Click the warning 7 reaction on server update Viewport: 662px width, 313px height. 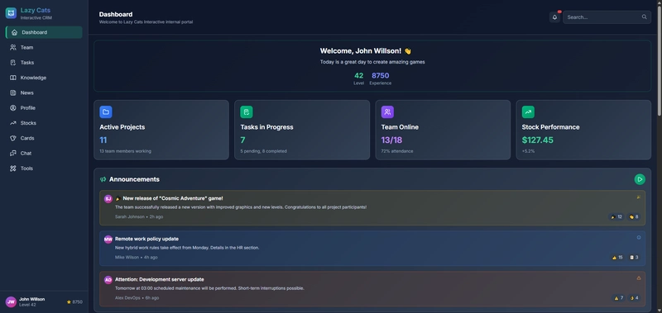618,298
